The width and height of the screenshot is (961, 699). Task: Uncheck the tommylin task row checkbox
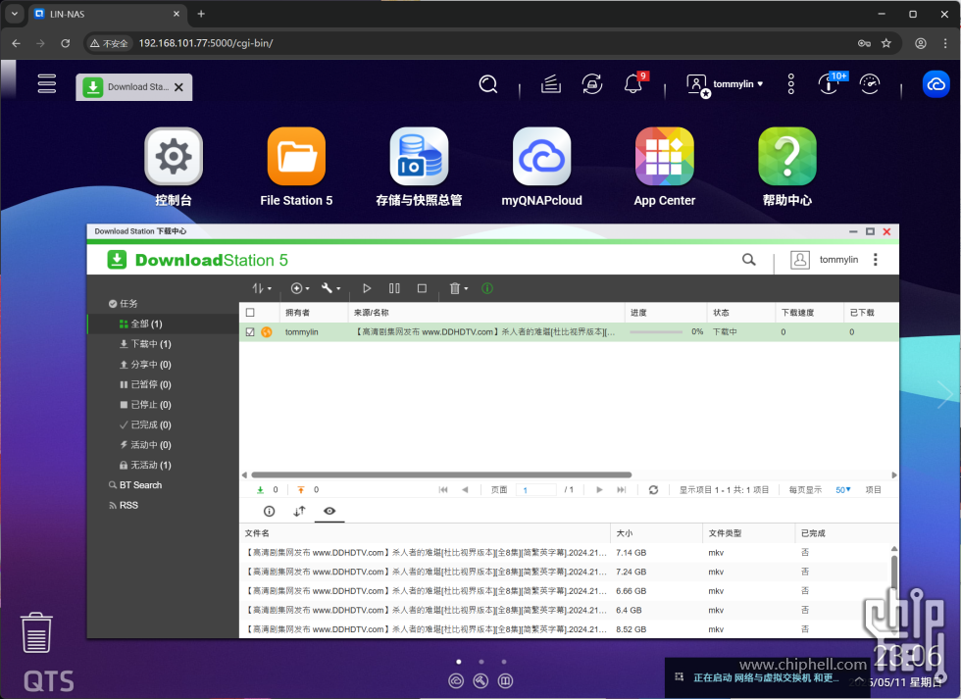tap(250, 332)
